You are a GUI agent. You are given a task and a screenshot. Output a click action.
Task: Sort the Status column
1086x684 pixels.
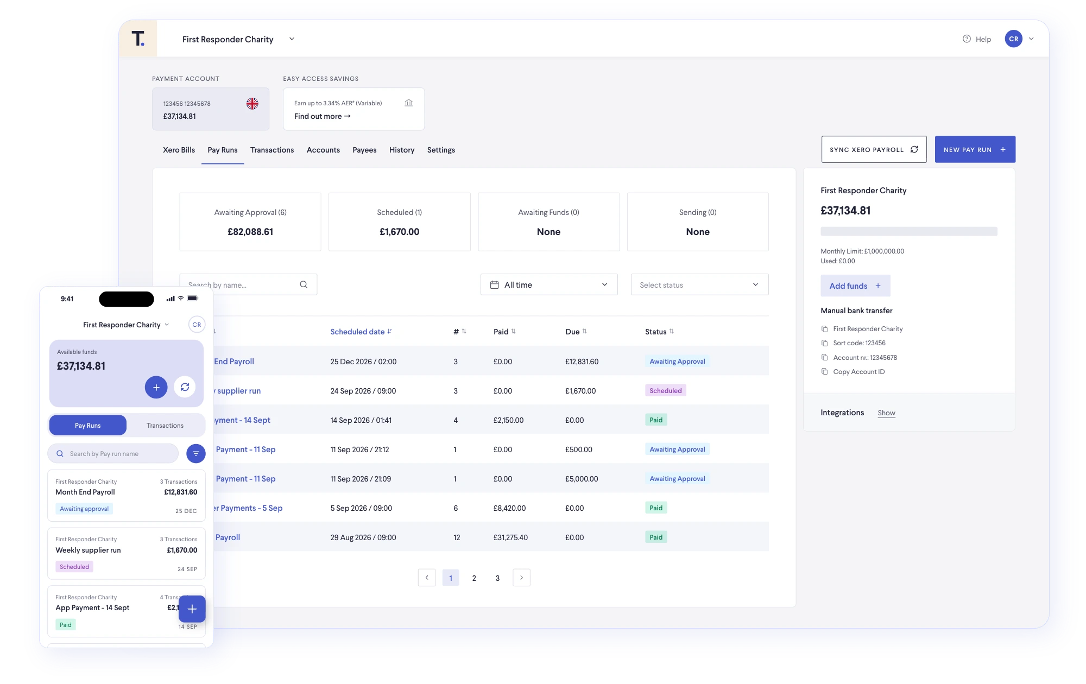pyautogui.click(x=659, y=332)
